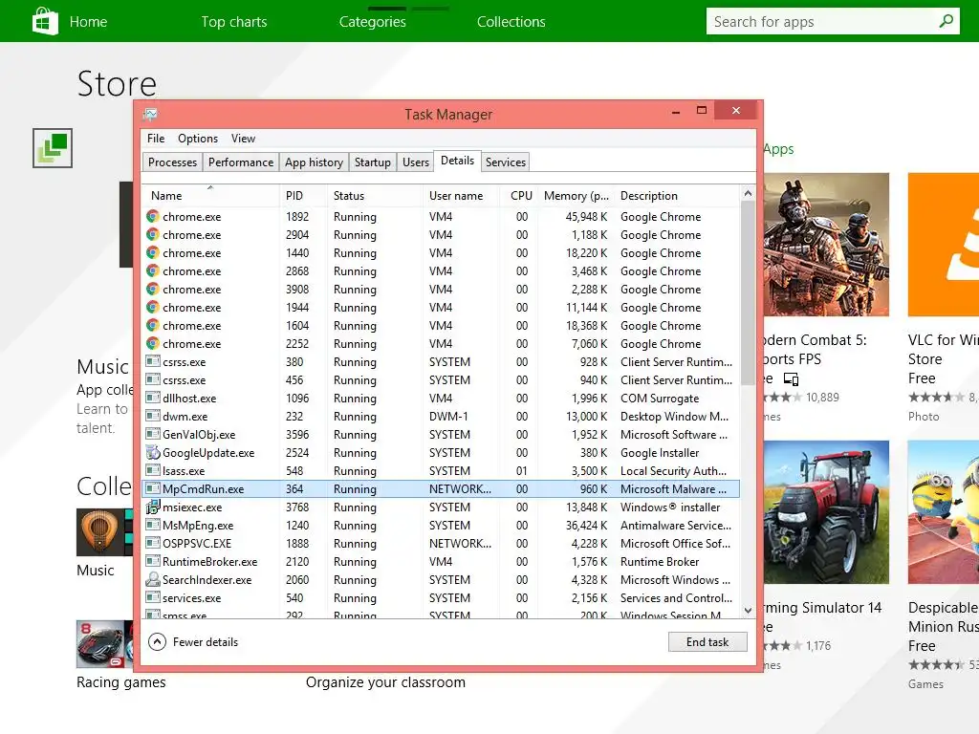
Task: Click chrome icon for PID 1604 row
Action: tap(152, 325)
